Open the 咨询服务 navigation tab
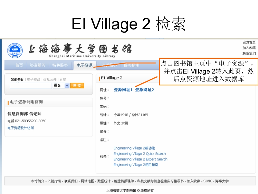Viewport: 258px width, 194px height. tap(38, 65)
